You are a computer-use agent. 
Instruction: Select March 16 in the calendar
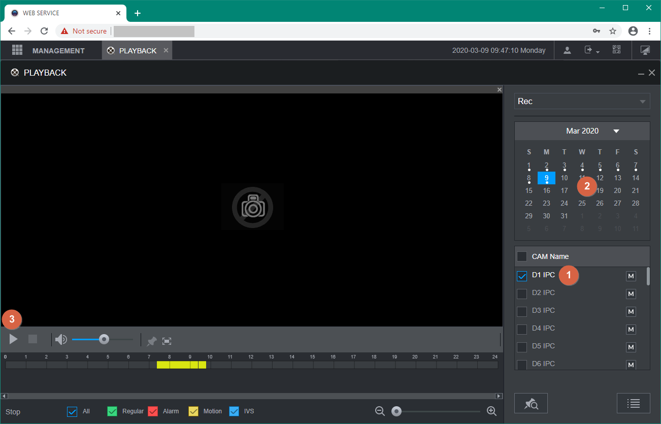point(546,190)
